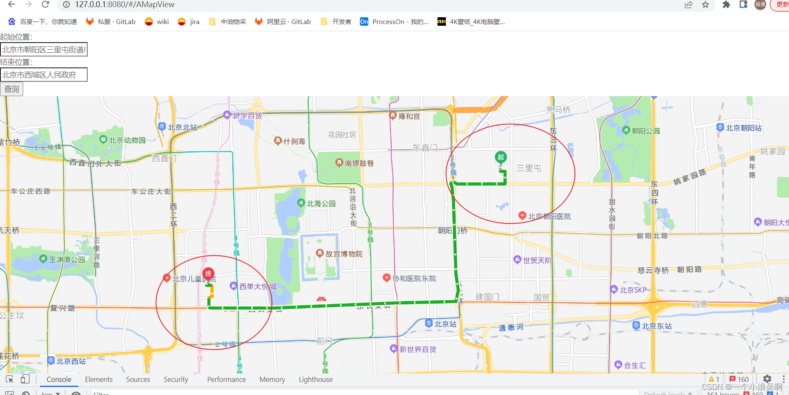This screenshot has width=789, height=395.
Task: Click the browser forward arrow
Action: (28, 4)
